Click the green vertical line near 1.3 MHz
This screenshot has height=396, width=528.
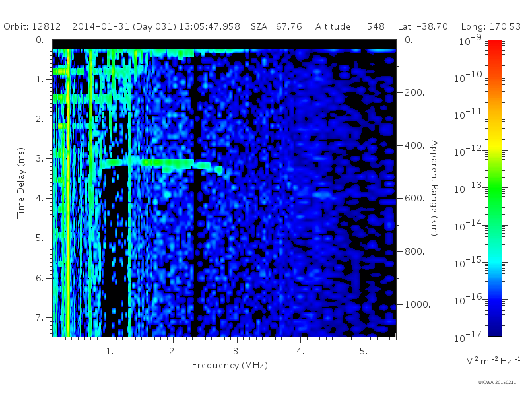[x=129, y=219]
